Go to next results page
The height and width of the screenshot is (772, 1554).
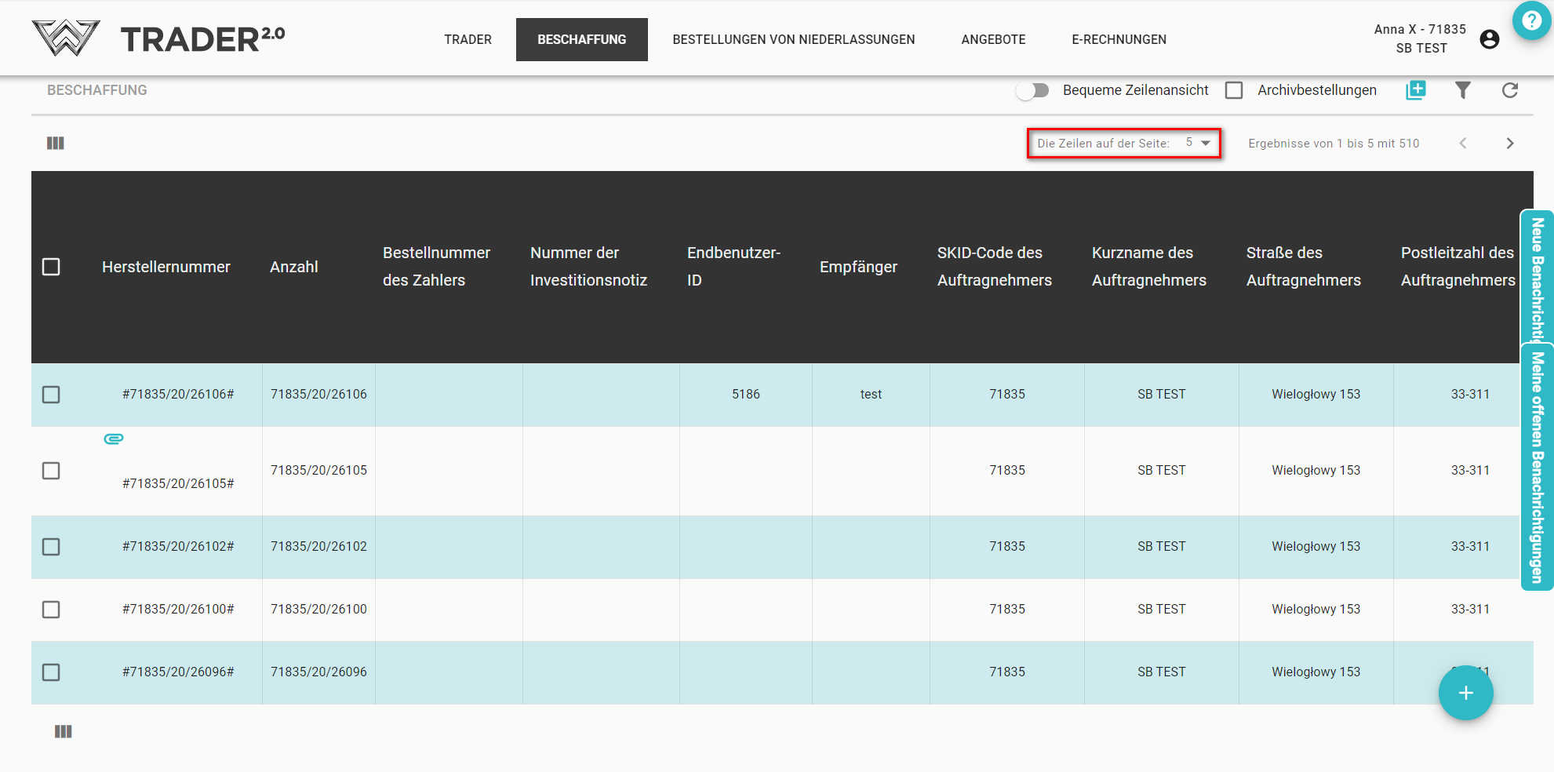pos(1509,143)
